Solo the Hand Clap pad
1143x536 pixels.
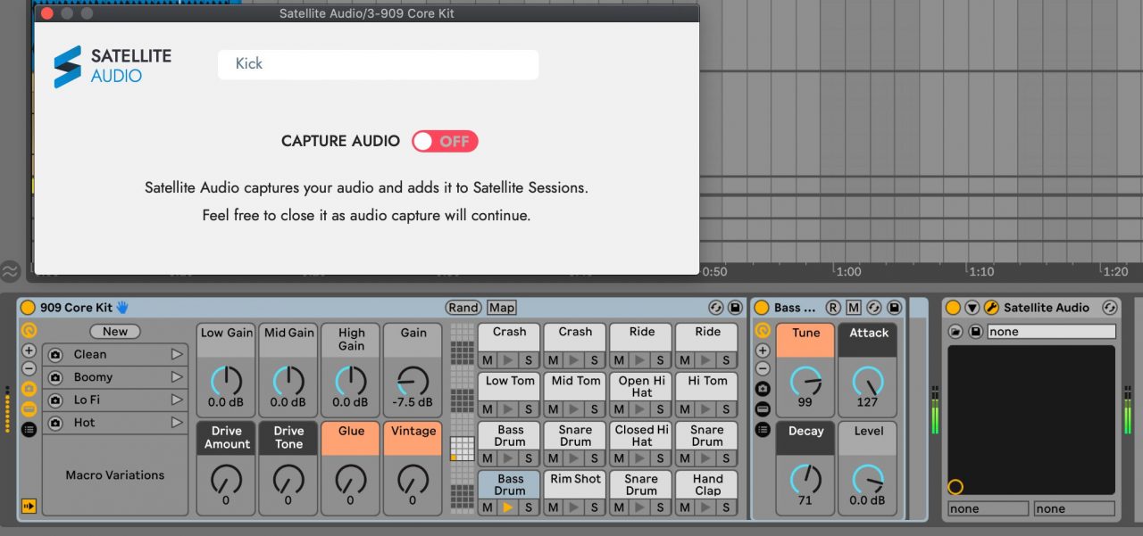tap(726, 507)
